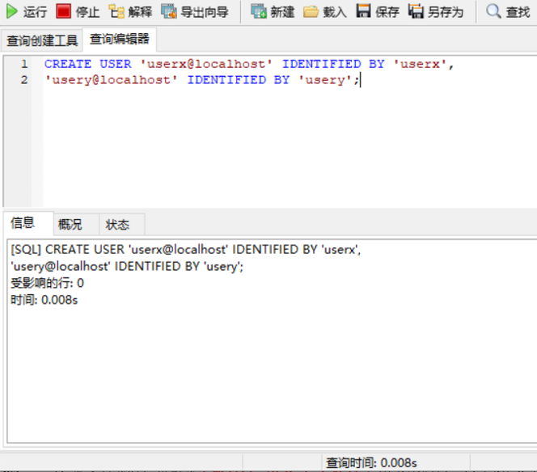537x472 pixels.
Task: Click 'userx@localhost' string in editor line 1
Action: pos(206,64)
